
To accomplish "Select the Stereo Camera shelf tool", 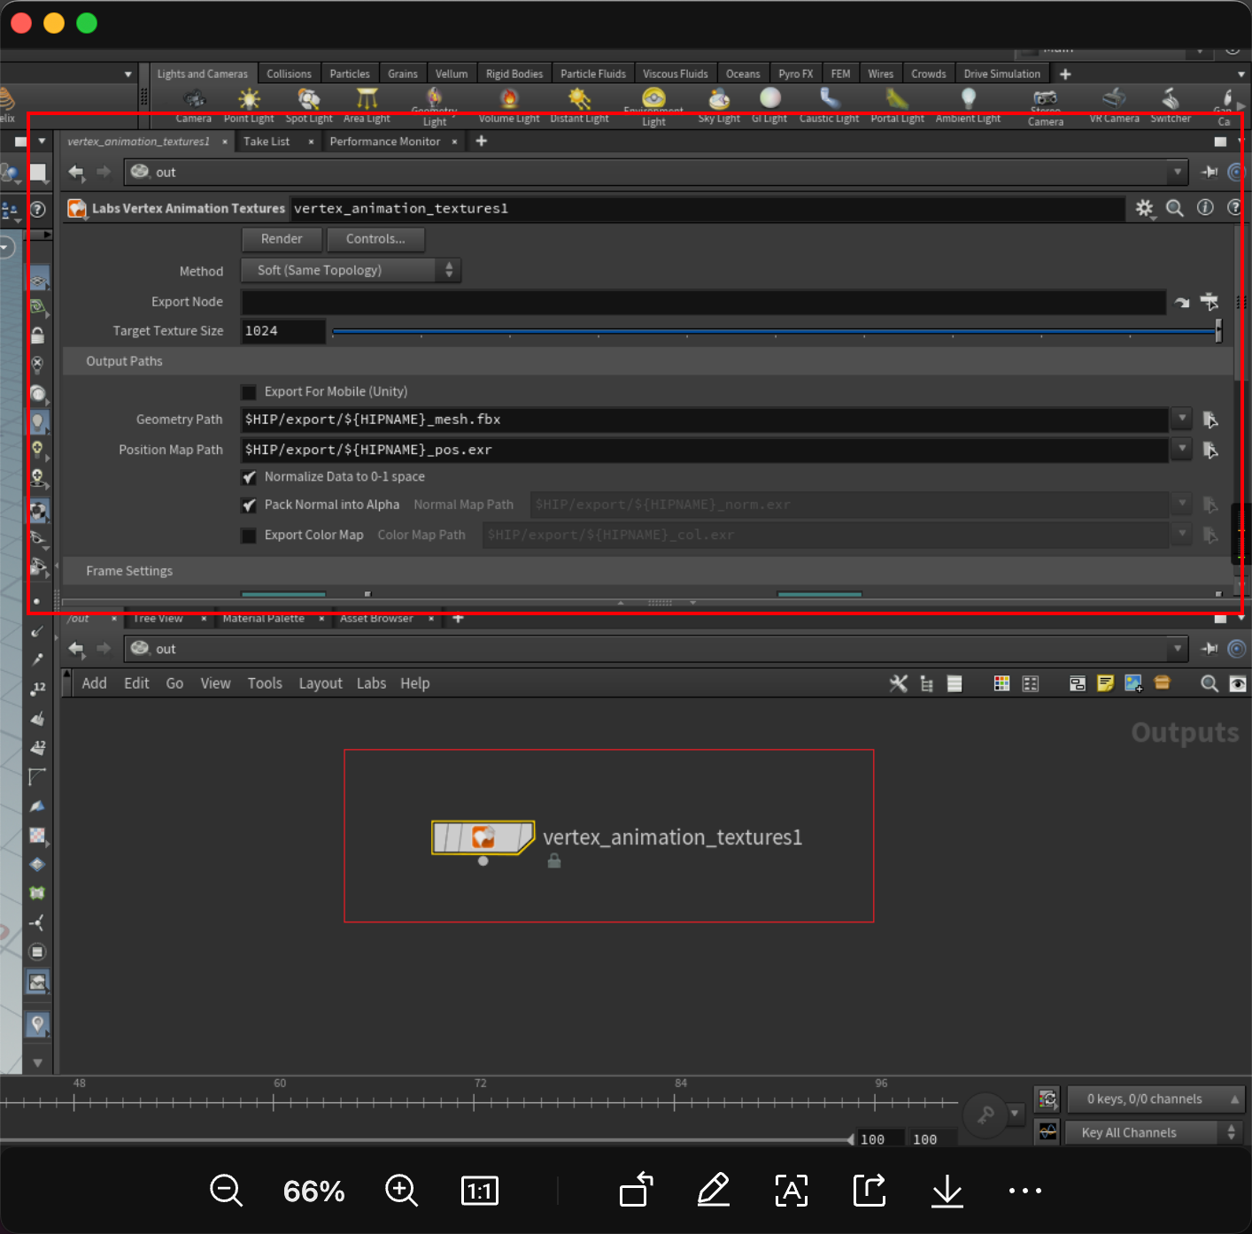I will coord(1046,107).
